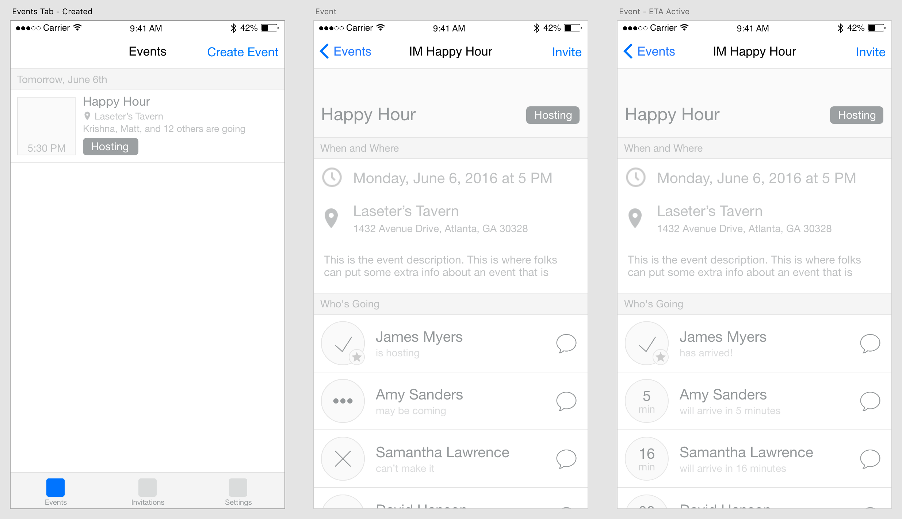Tap the location pin icon on the Event screen
This screenshot has width=902, height=519.
pos(331,218)
